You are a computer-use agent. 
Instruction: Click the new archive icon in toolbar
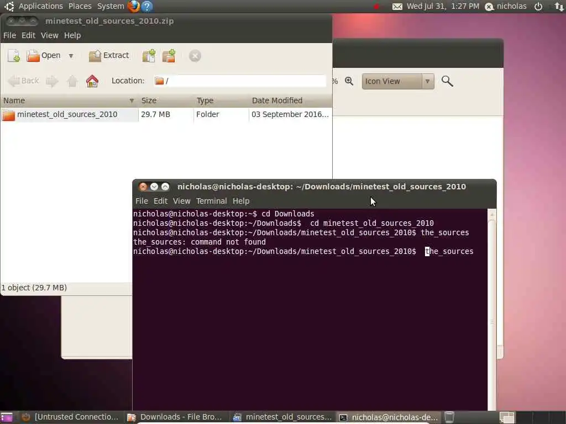point(14,56)
